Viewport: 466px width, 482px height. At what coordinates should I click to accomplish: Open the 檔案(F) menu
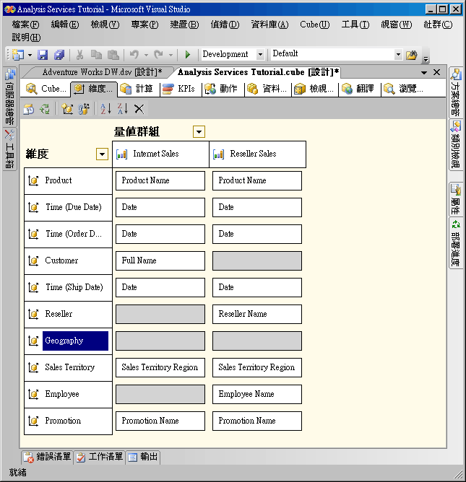[25, 25]
